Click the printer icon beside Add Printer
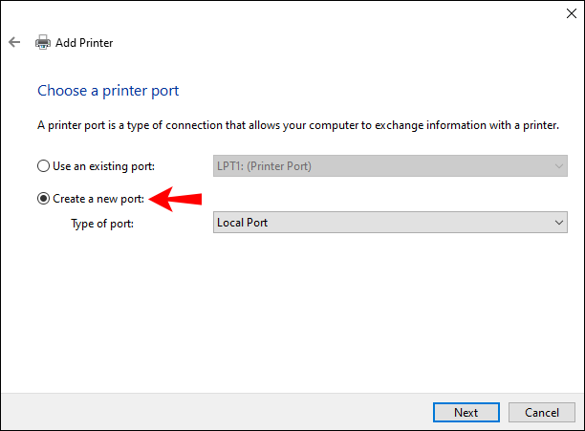This screenshot has height=431, width=585. click(43, 42)
